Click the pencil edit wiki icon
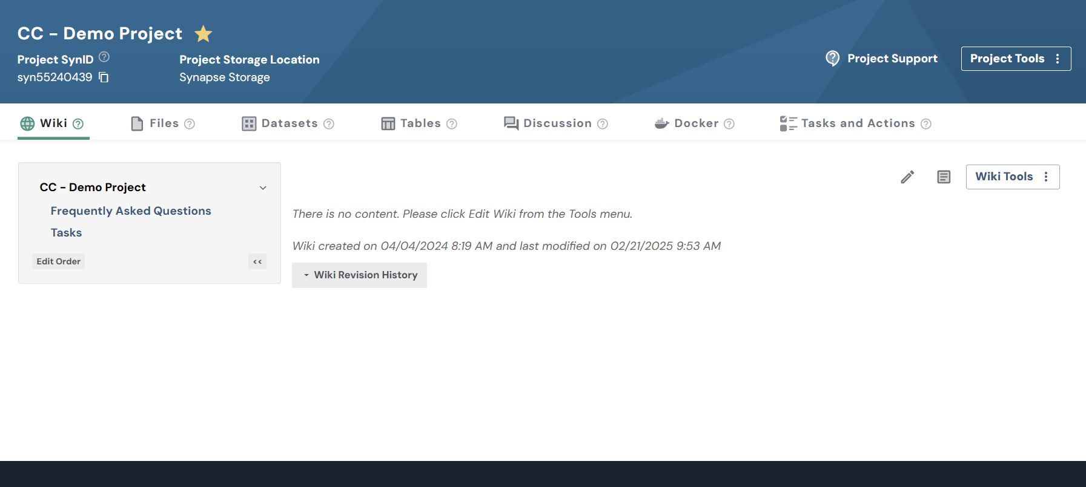This screenshot has width=1086, height=487. (x=907, y=177)
